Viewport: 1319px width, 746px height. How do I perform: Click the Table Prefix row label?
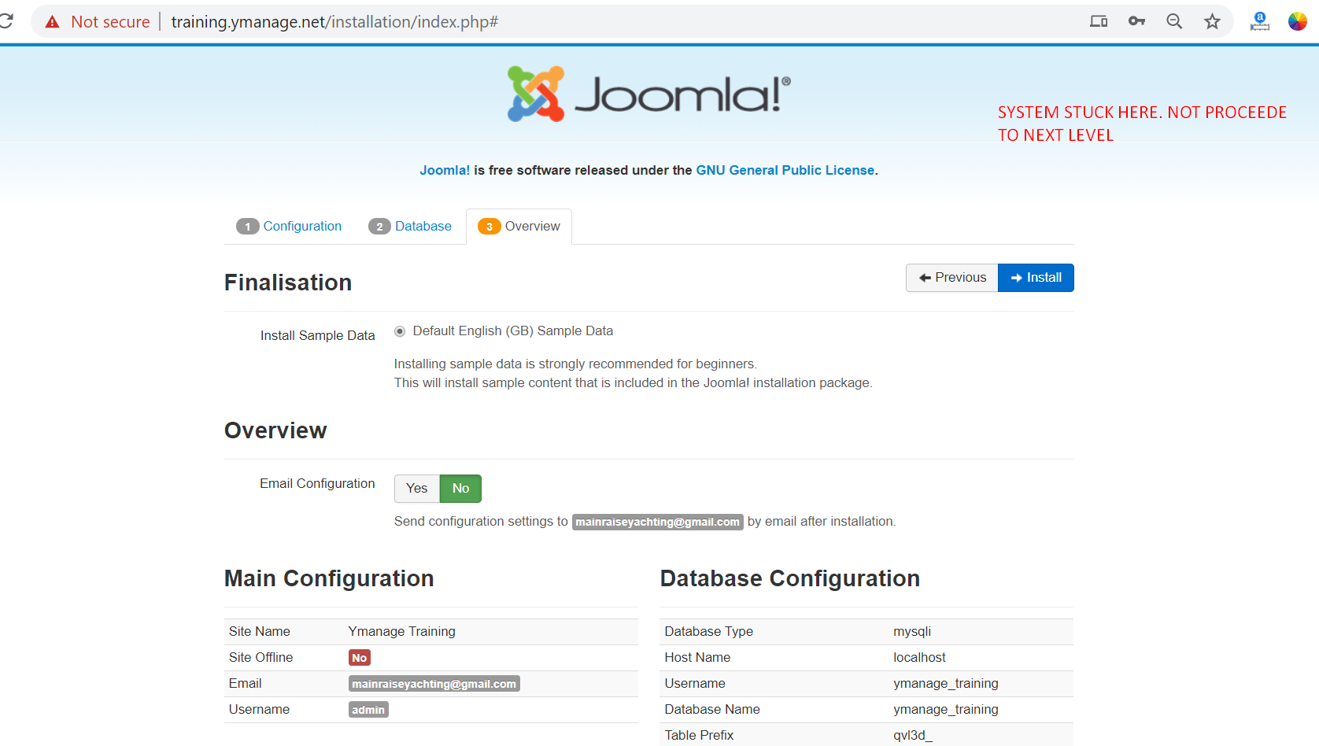click(699, 735)
